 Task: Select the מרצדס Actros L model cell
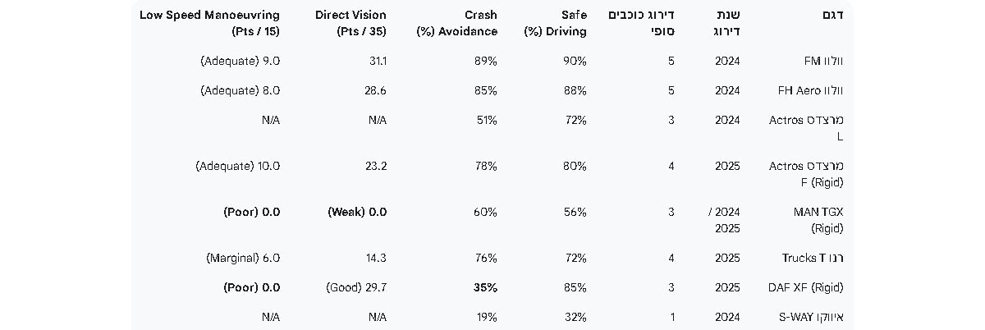(807, 128)
